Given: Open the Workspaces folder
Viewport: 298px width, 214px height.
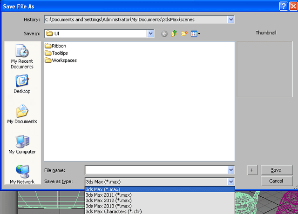Looking at the screenshot, I should [x=61, y=60].
